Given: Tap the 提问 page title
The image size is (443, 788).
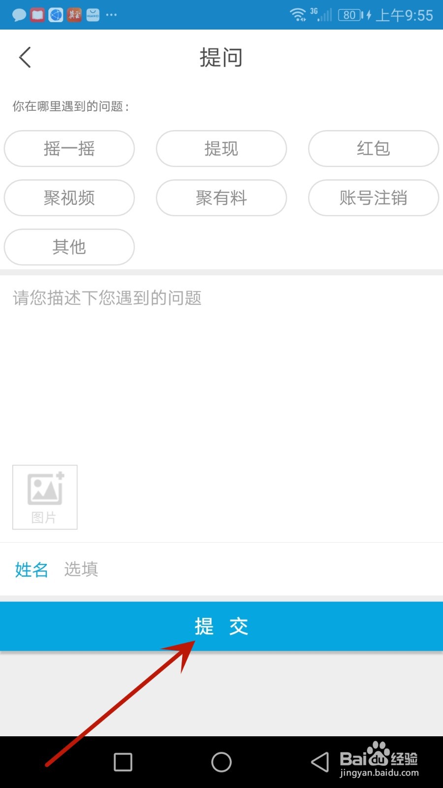Looking at the screenshot, I should pyautogui.click(x=221, y=58).
